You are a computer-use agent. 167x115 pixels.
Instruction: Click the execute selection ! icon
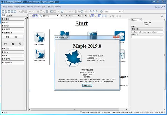click(x=73, y=11)
